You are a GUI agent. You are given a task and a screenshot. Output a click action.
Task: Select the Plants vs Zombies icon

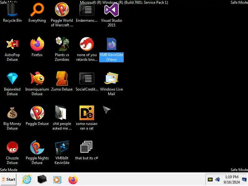62,44
